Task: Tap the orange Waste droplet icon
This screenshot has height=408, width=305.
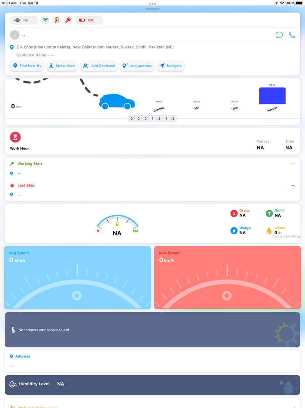Action: point(269,231)
